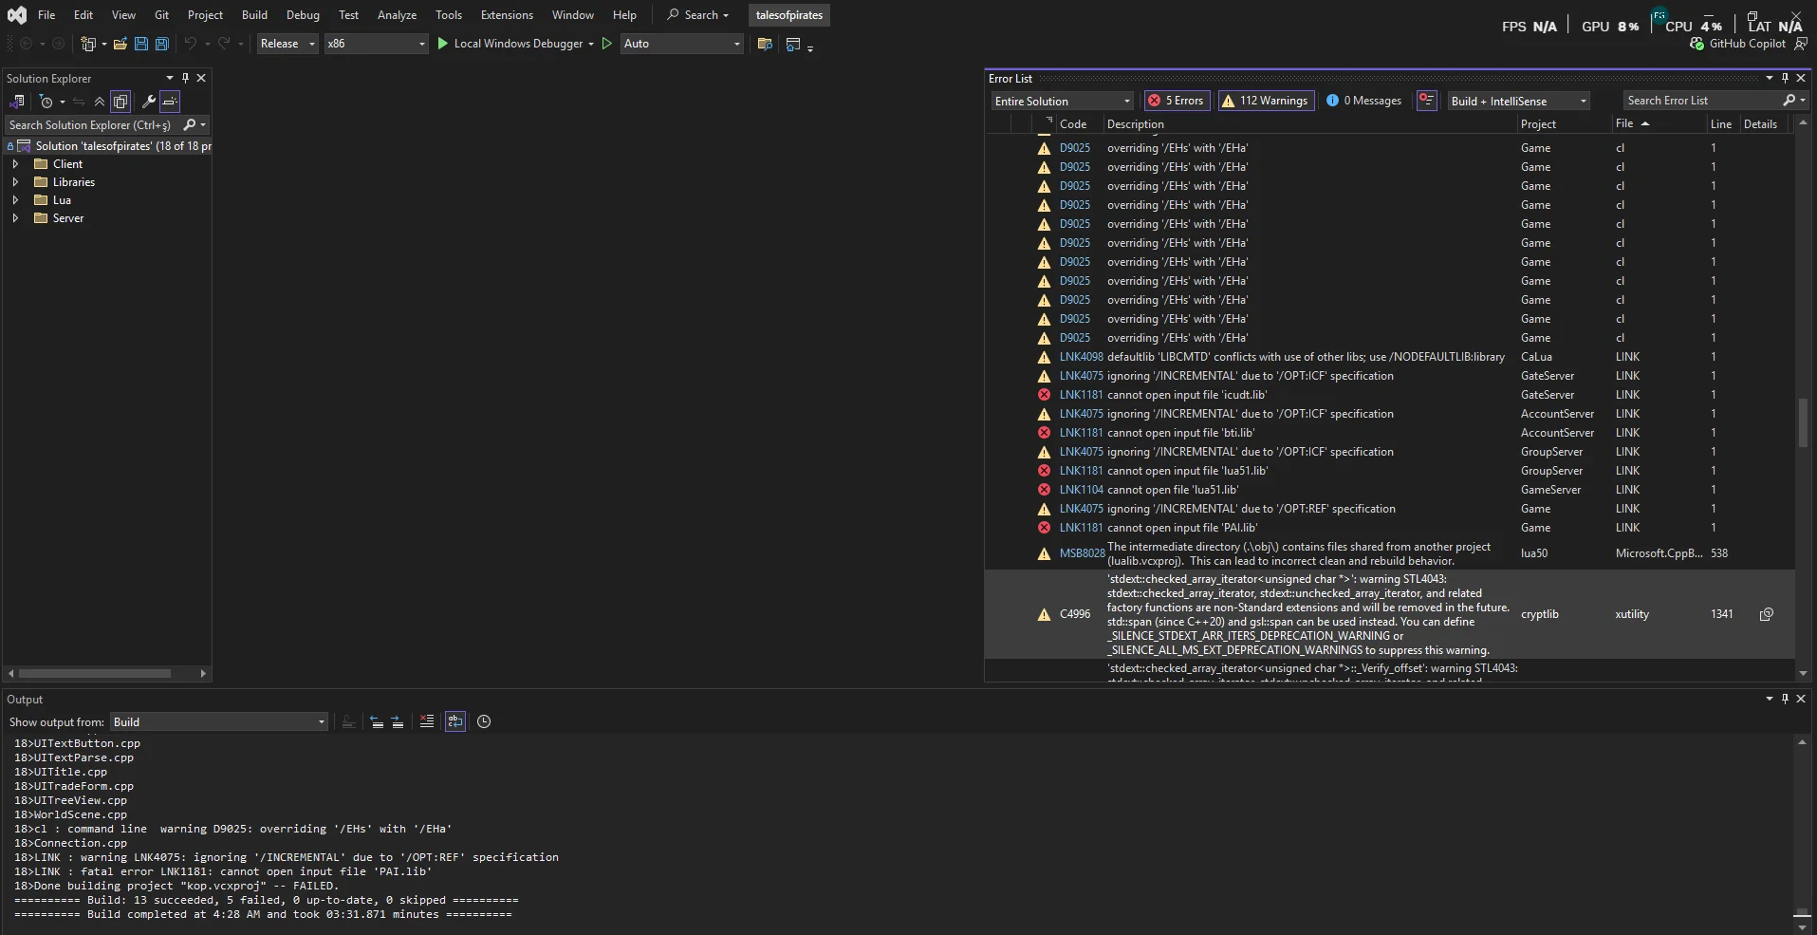Toggle the 5 Errors filter
The height and width of the screenshot is (935, 1817).
[x=1176, y=101]
